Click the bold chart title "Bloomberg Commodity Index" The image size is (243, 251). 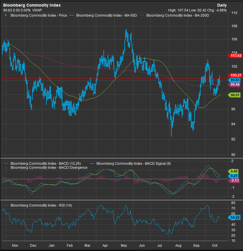32,5
